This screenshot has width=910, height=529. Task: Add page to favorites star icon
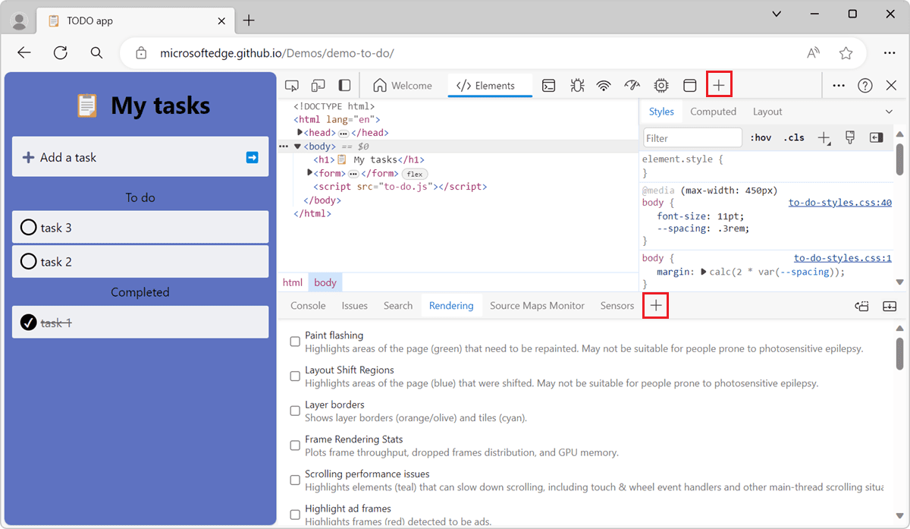846,53
